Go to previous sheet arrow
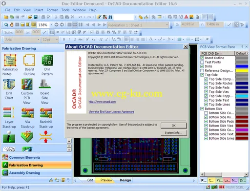 pos(93,25)
